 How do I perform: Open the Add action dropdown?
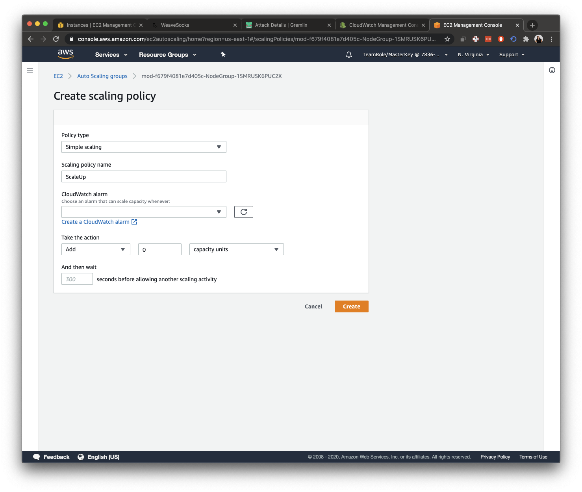point(96,249)
